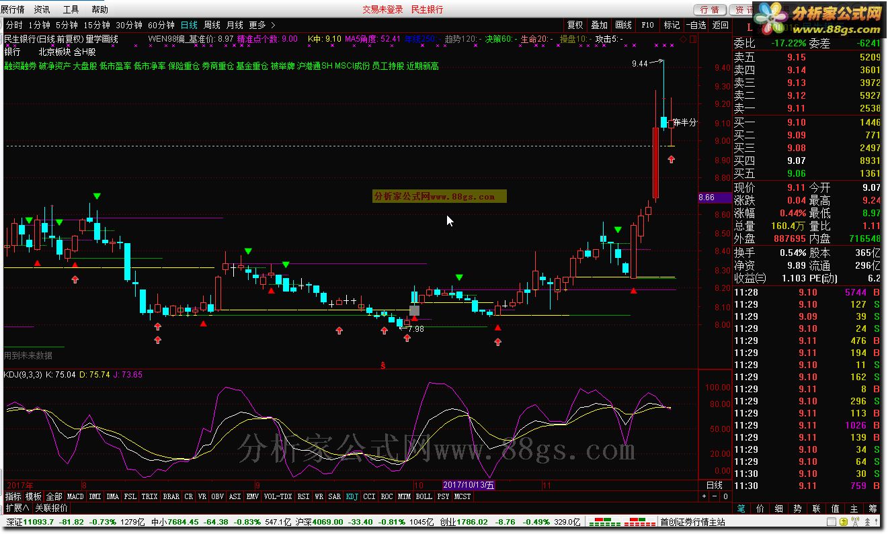Image resolution: width=888 pixels, height=534 pixels.
Task: Switch indicator to CR
Action: point(189,496)
